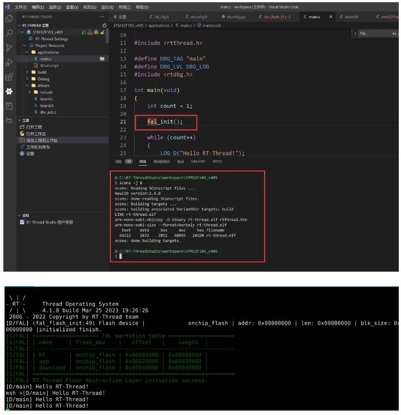Switch to the 调试控制台 panel tab

tap(162, 161)
